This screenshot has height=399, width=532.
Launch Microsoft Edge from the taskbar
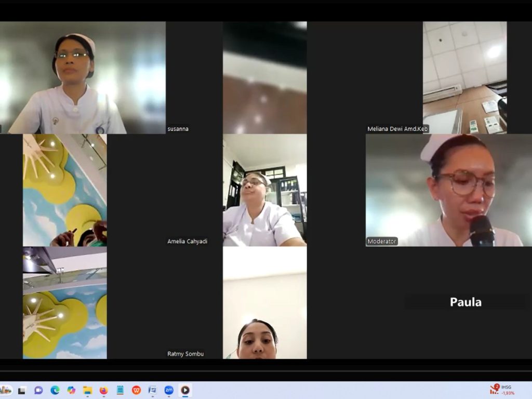(55, 390)
